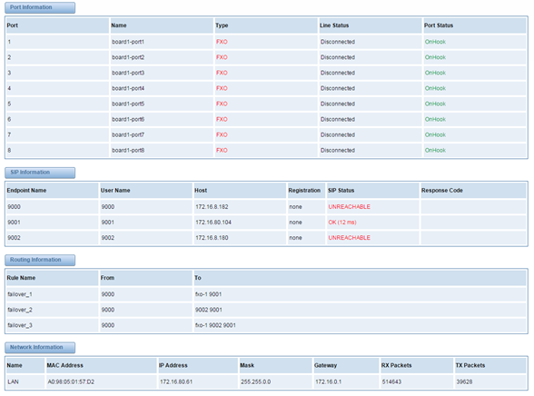Click OnHook status in board1-port5 row
The width and height of the screenshot is (534, 396).
point(435,104)
